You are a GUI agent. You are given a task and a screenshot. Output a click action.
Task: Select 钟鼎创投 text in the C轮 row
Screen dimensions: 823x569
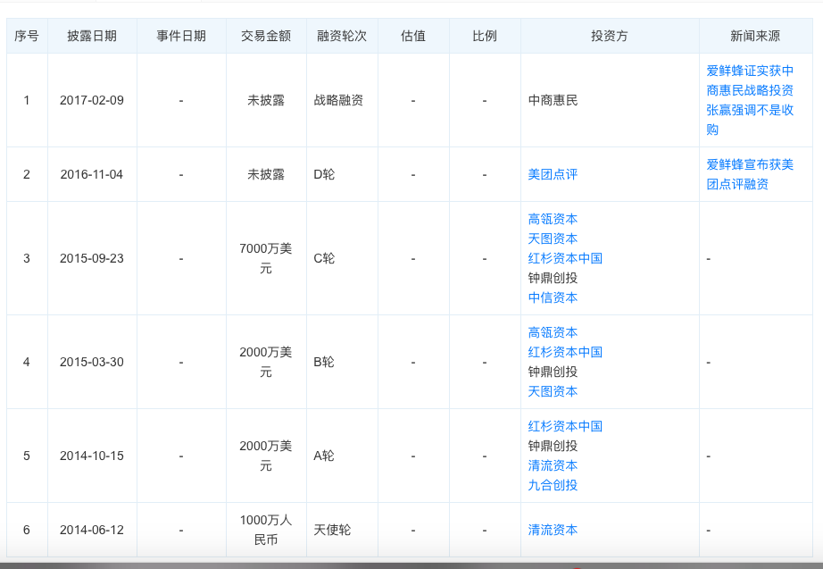coord(553,278)
